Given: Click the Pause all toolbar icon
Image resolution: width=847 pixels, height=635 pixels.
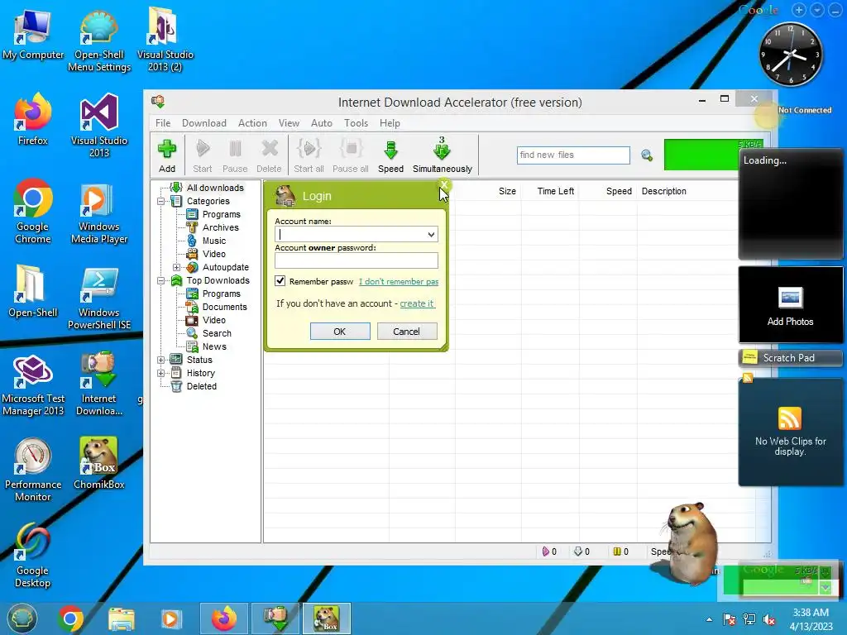Looking at the screenshot, I should (x=351, y=155).
